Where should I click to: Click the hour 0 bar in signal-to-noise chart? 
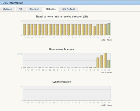tap(57, 30)
